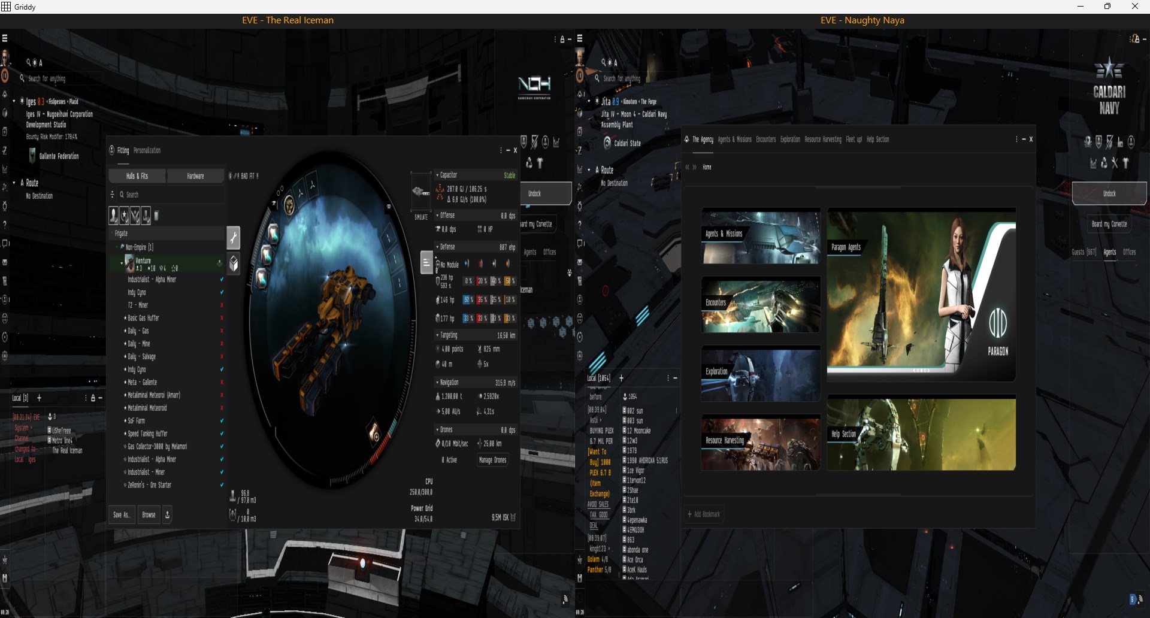Open the Agents & Missions tab in The Agency
Image resolution: width=1150 pixels, height=618 pixels.
(734, 140)
